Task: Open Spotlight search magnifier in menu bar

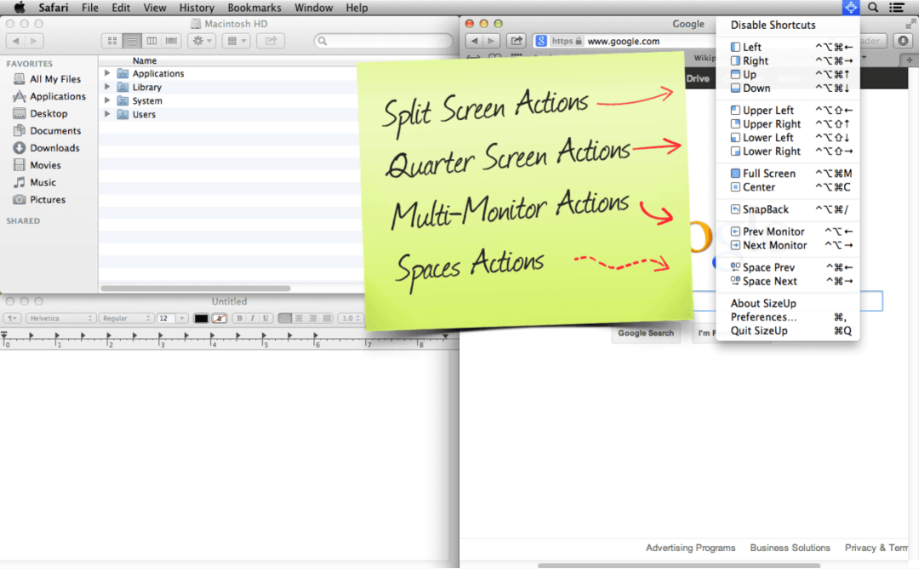Action: click(x=873, y=8)
